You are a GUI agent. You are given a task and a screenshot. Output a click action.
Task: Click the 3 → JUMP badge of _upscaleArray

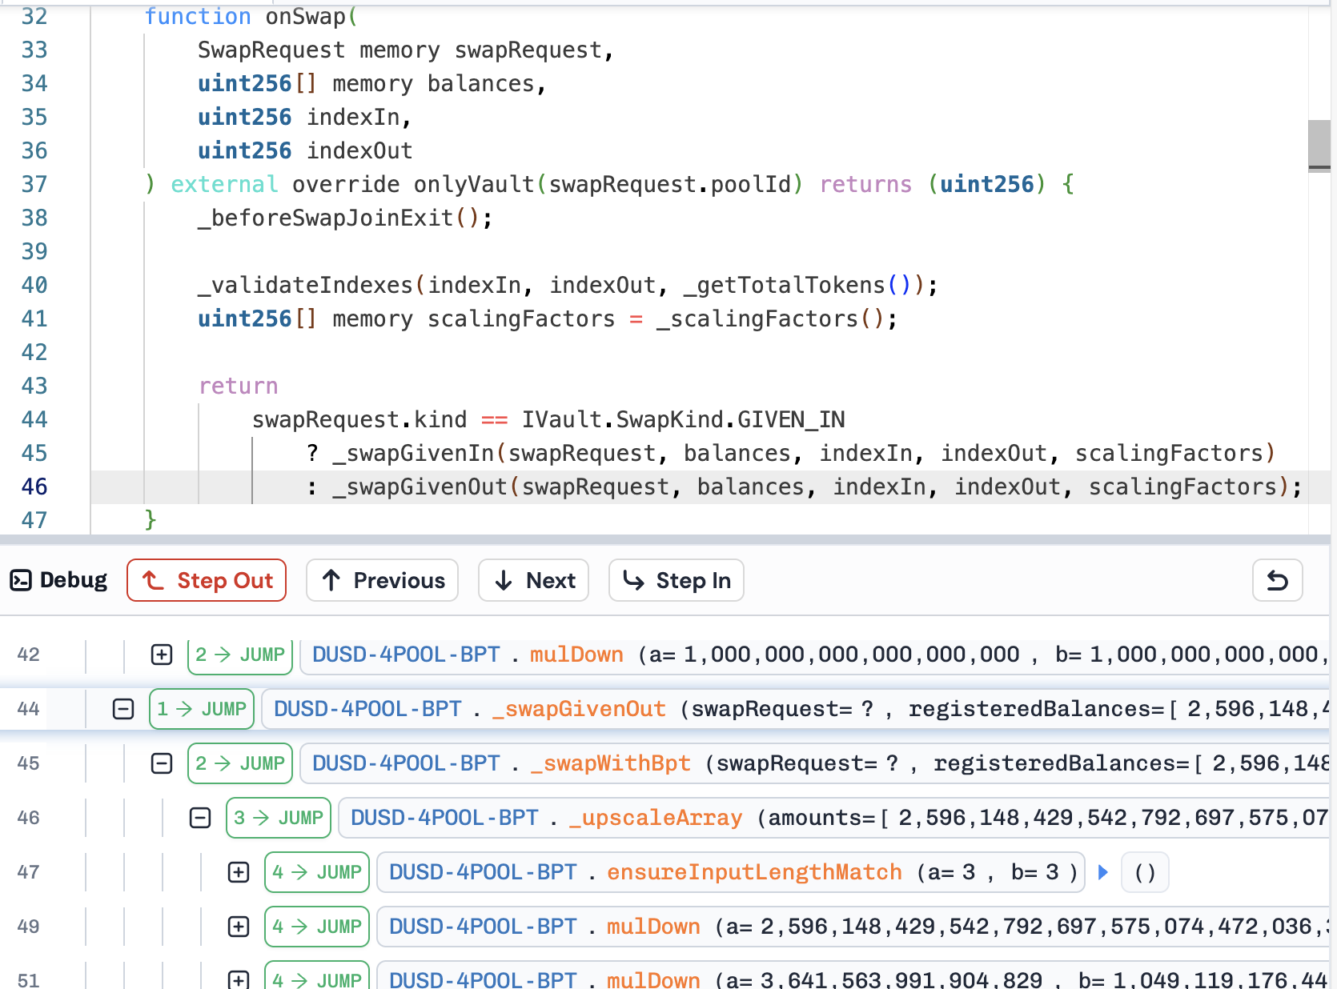coord(279,818)
